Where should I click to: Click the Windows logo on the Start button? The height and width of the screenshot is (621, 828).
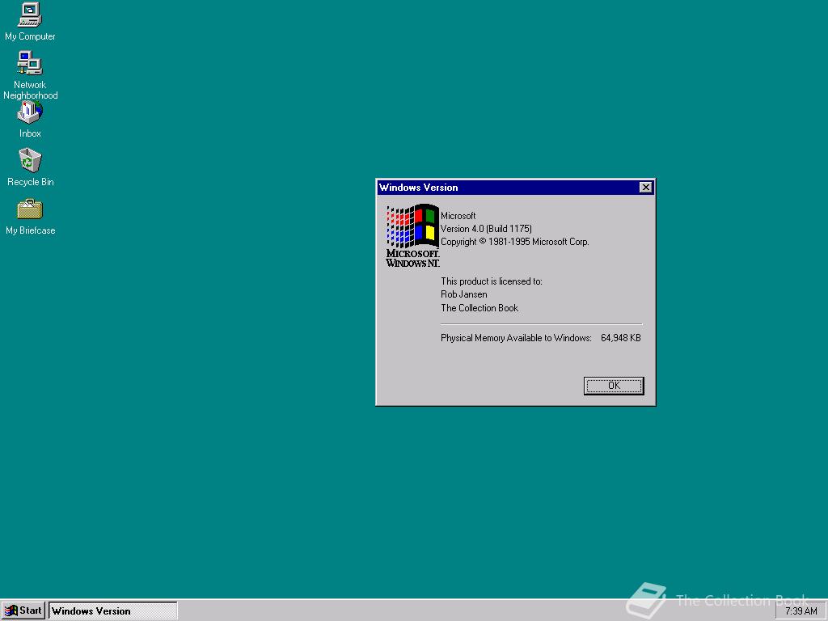point(14,610)
